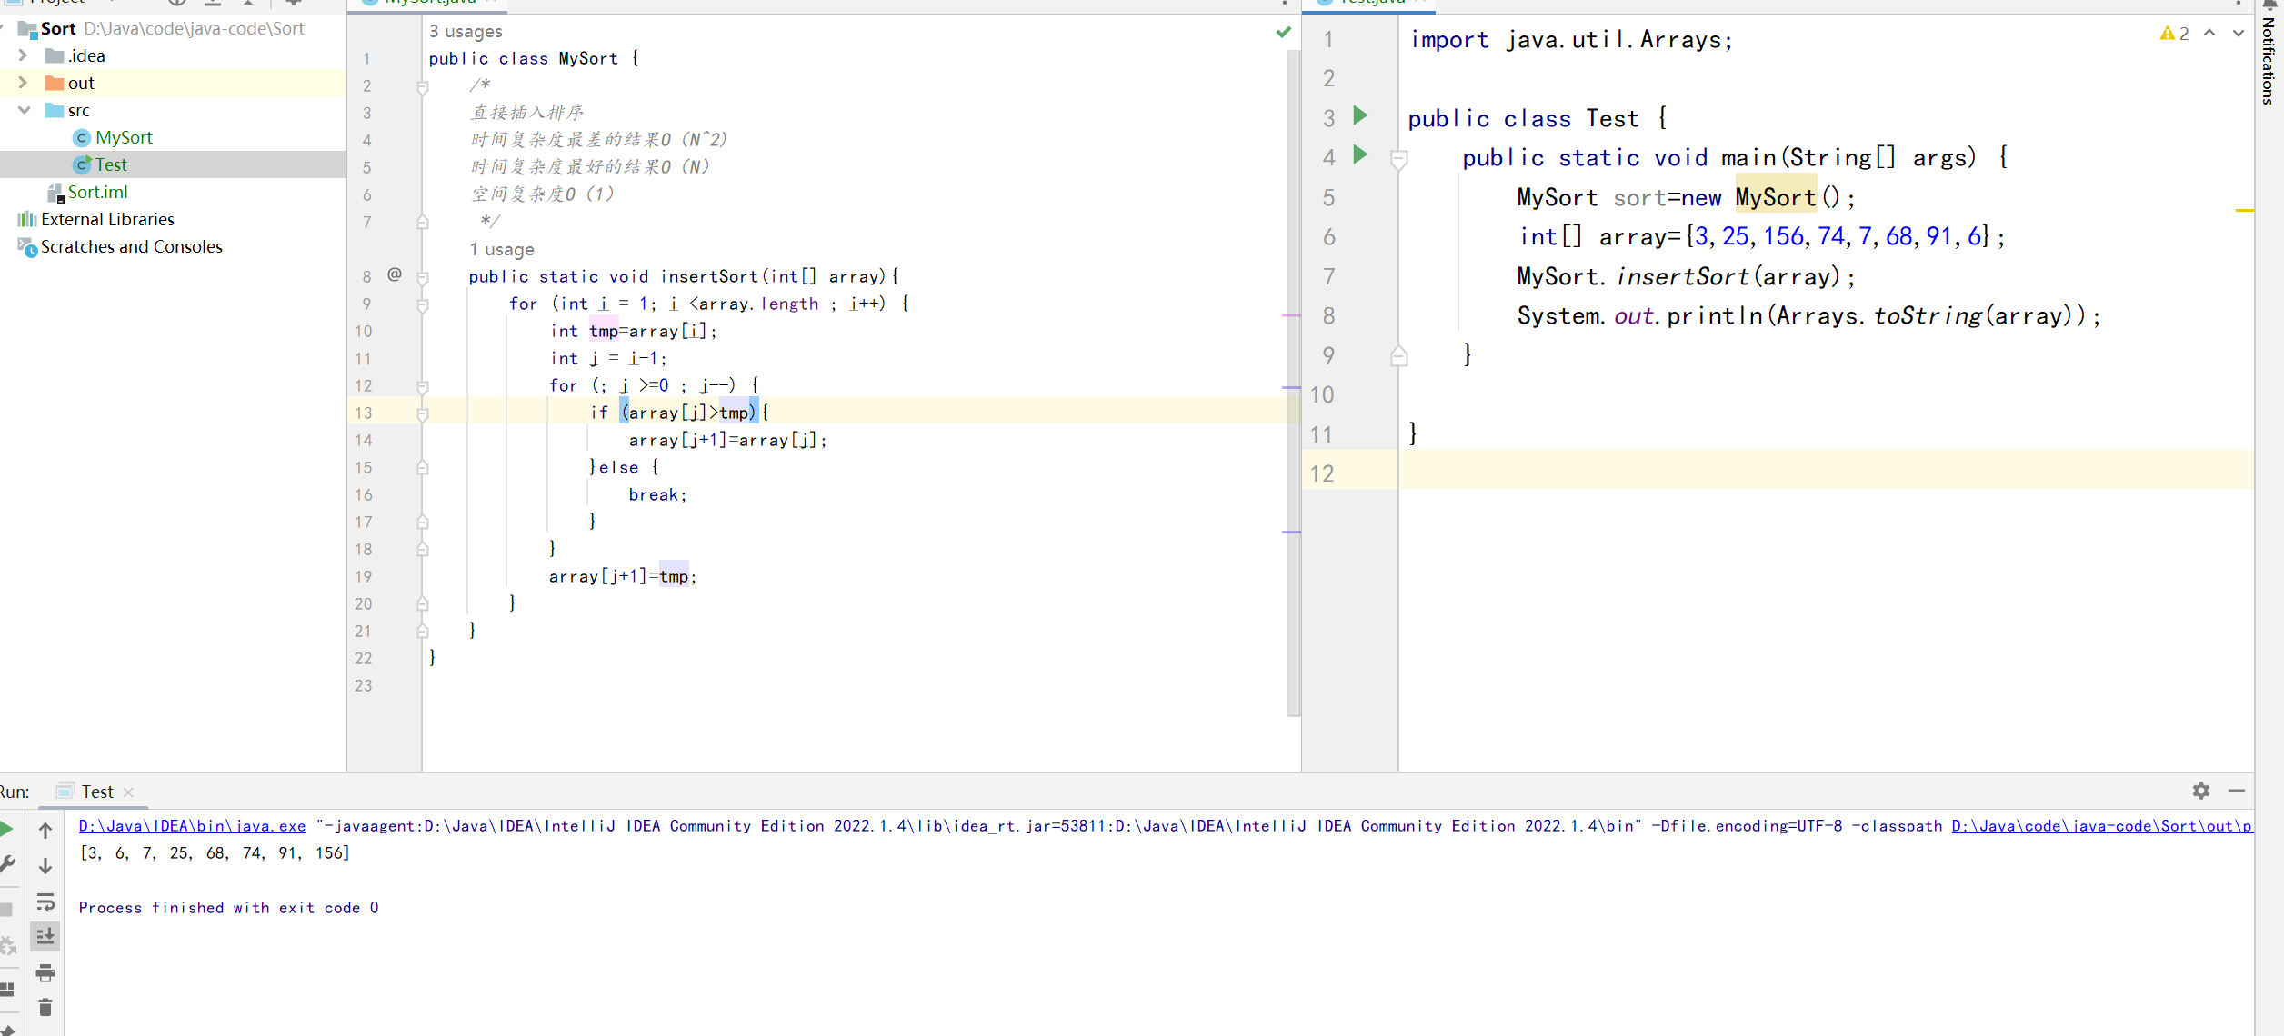
Task: Click the classpath output path link
Action: 2100,826
